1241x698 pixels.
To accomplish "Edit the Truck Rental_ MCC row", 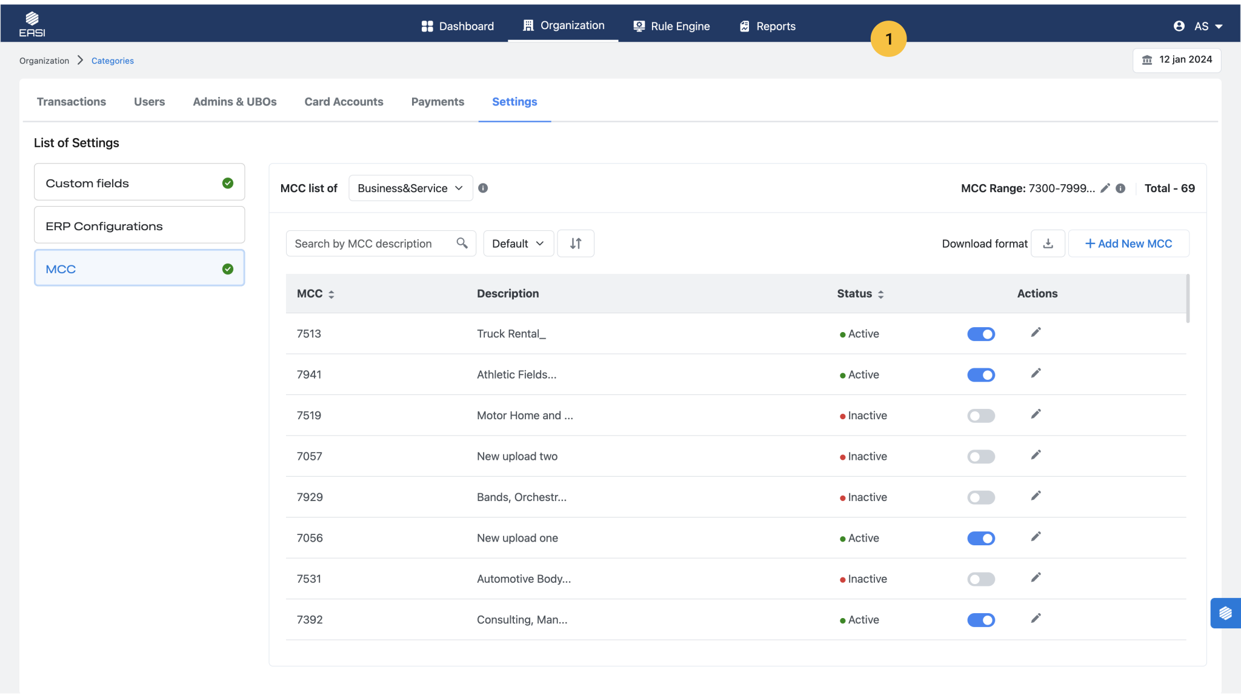I will click(x=1036, y=333).
